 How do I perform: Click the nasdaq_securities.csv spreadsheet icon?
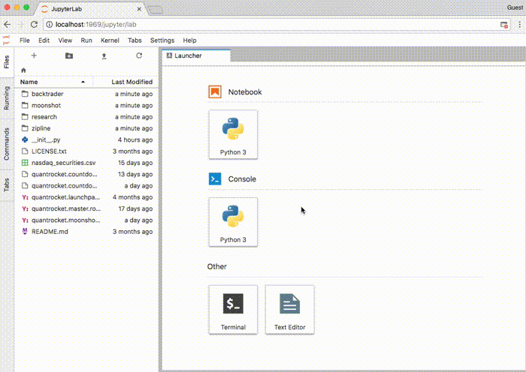tap(25, 163)
